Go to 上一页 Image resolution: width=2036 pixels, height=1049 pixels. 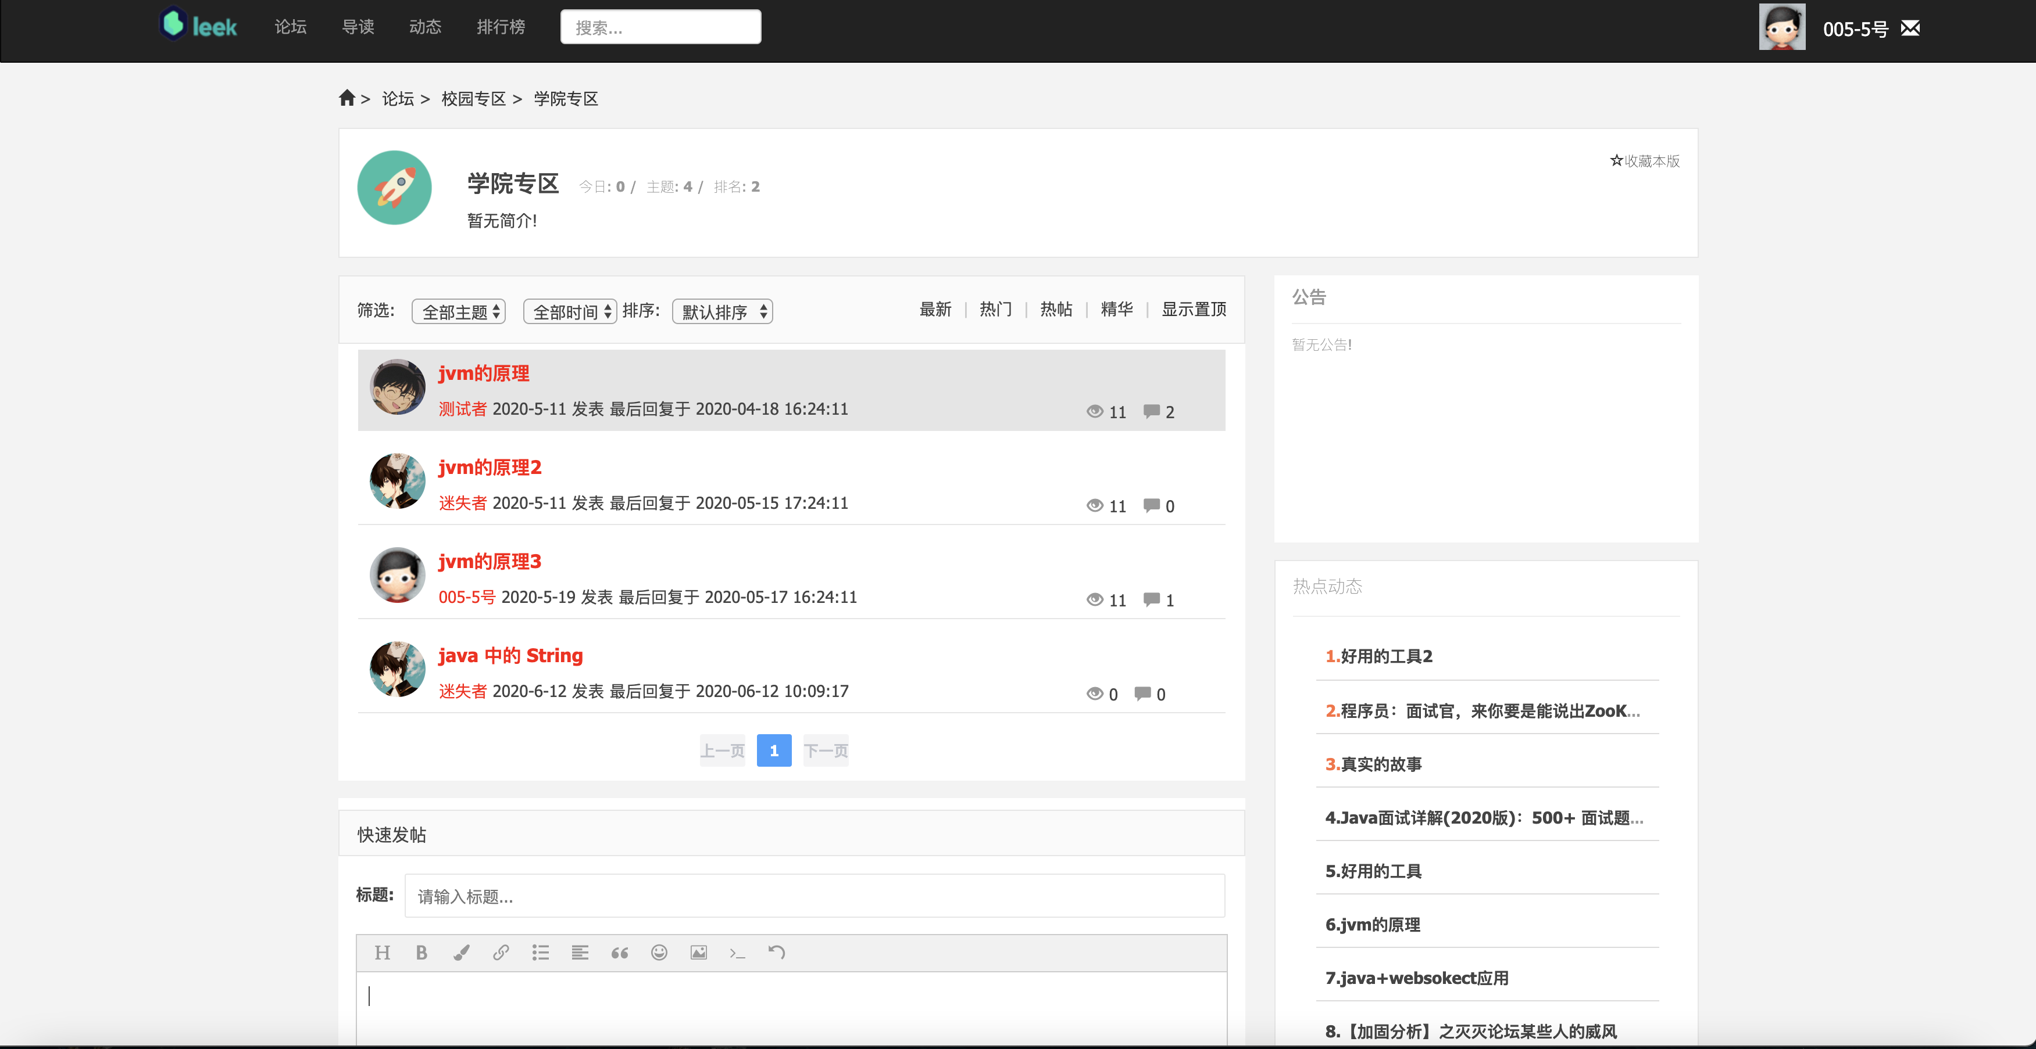tap(723, 750)
